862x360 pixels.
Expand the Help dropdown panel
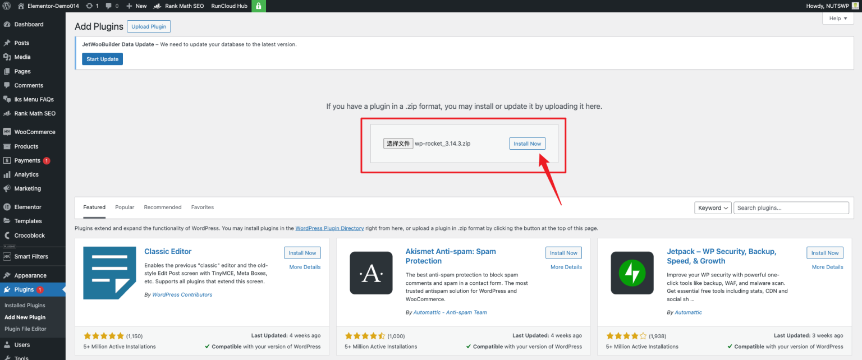coord(838,19)
